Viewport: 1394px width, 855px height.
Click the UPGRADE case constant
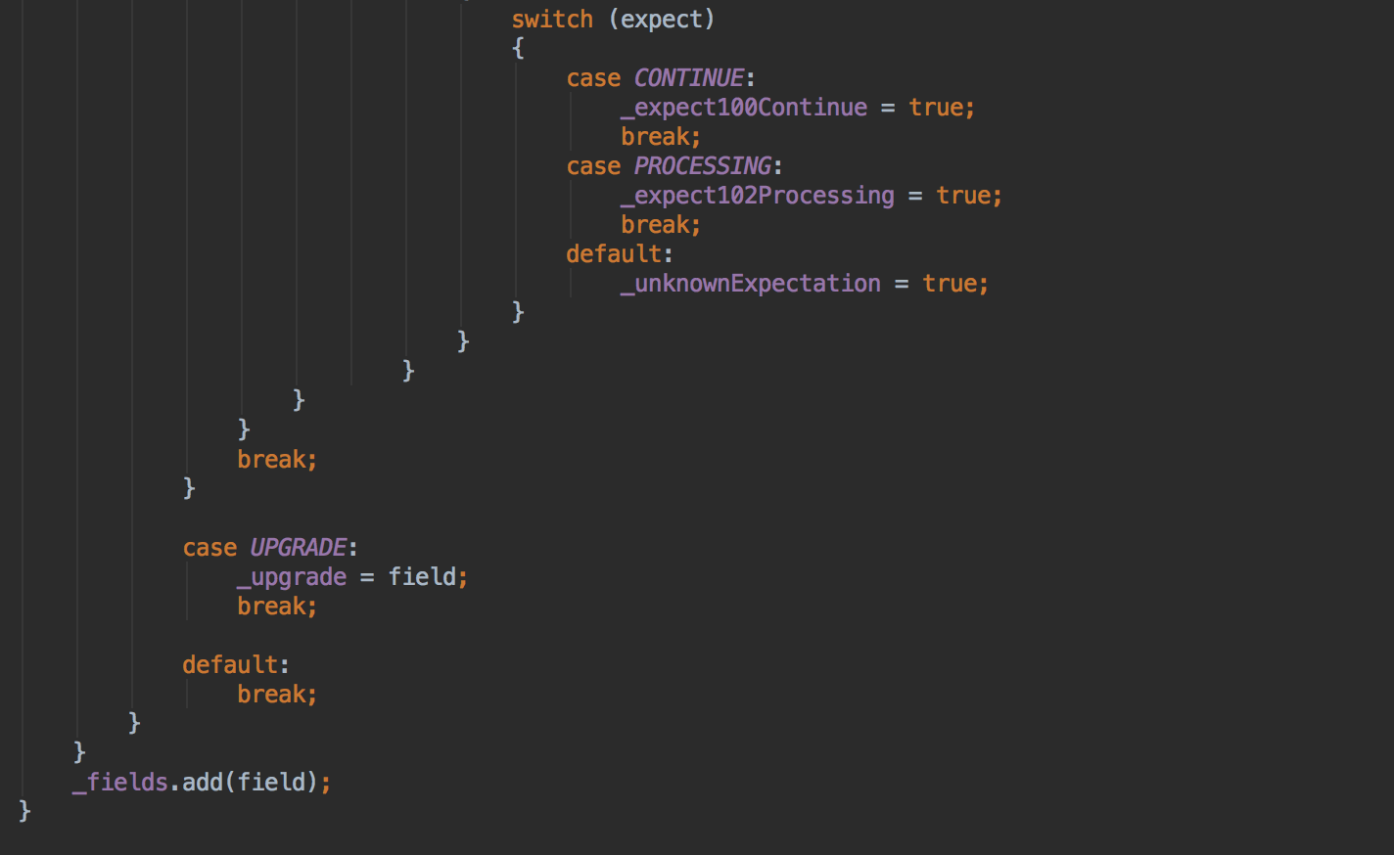pos(298,548)
